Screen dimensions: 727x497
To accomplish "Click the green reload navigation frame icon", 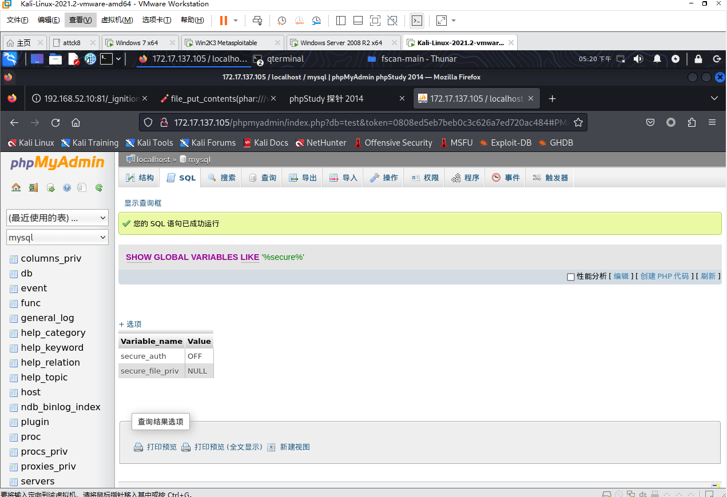I will 99,187.
